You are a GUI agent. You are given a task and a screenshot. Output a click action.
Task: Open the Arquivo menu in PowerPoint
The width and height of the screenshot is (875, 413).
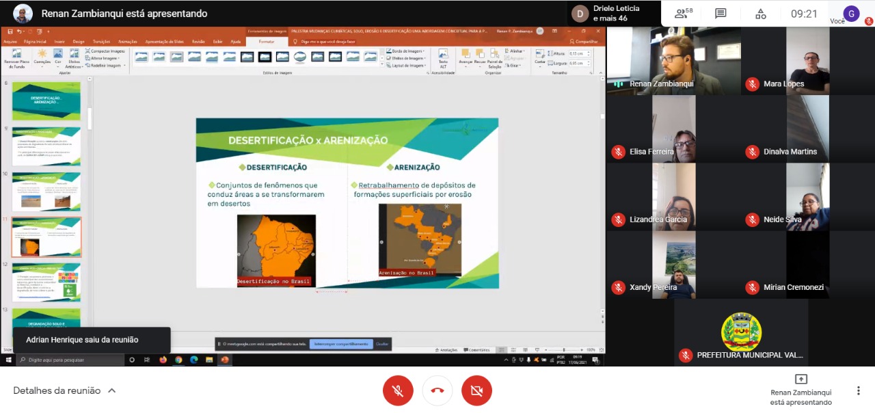10,41
